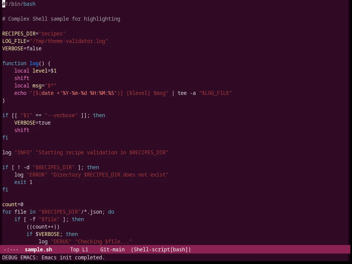
Task: Click the Shell-script[bash] major mode indicator
Action: click(161, 249)
